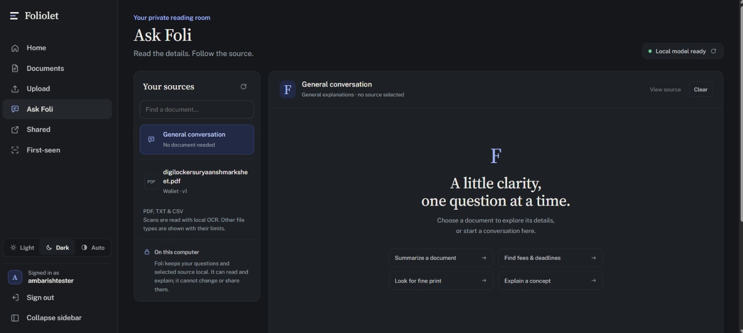Screen dimensions: 743x333
Task: Select Ask Foli in the sidebar
Action: coord(57,109)
